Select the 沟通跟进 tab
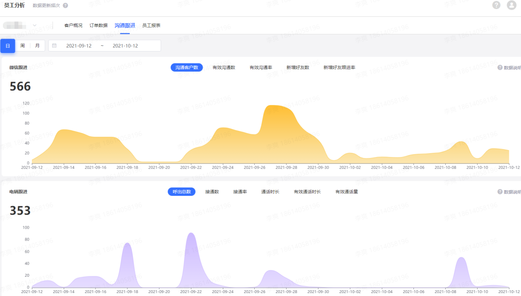This screenshot has height=296, width=521. 125,25
